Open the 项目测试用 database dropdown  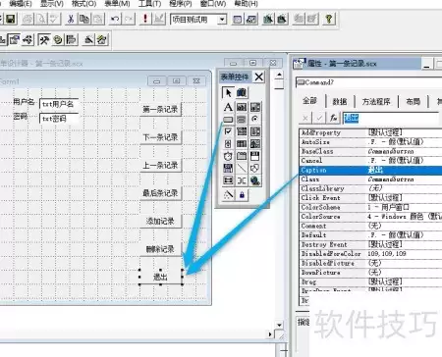click(222, 20)
